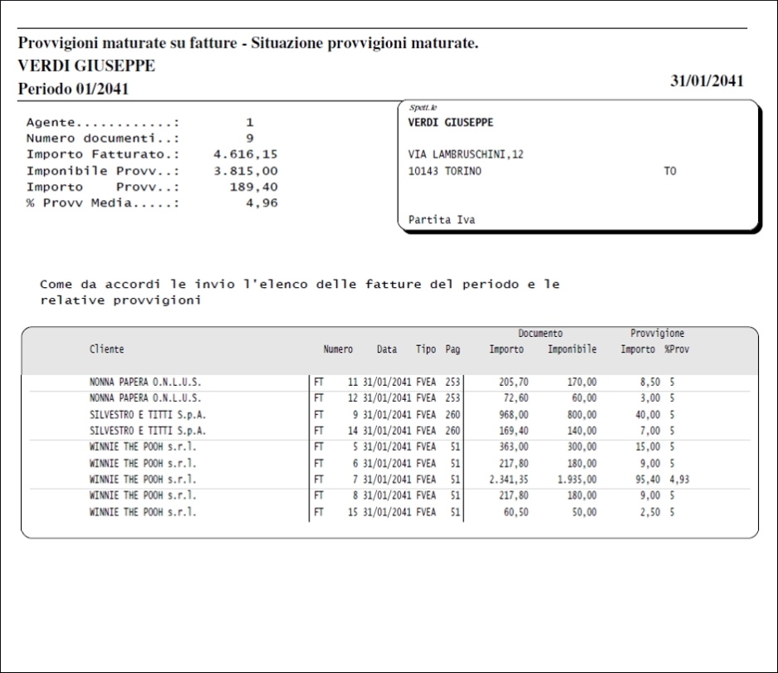Screen dimensions: 778x673
Task: Click the document amount 169,40
Action: pyautogui.click(x=513, y=431)
